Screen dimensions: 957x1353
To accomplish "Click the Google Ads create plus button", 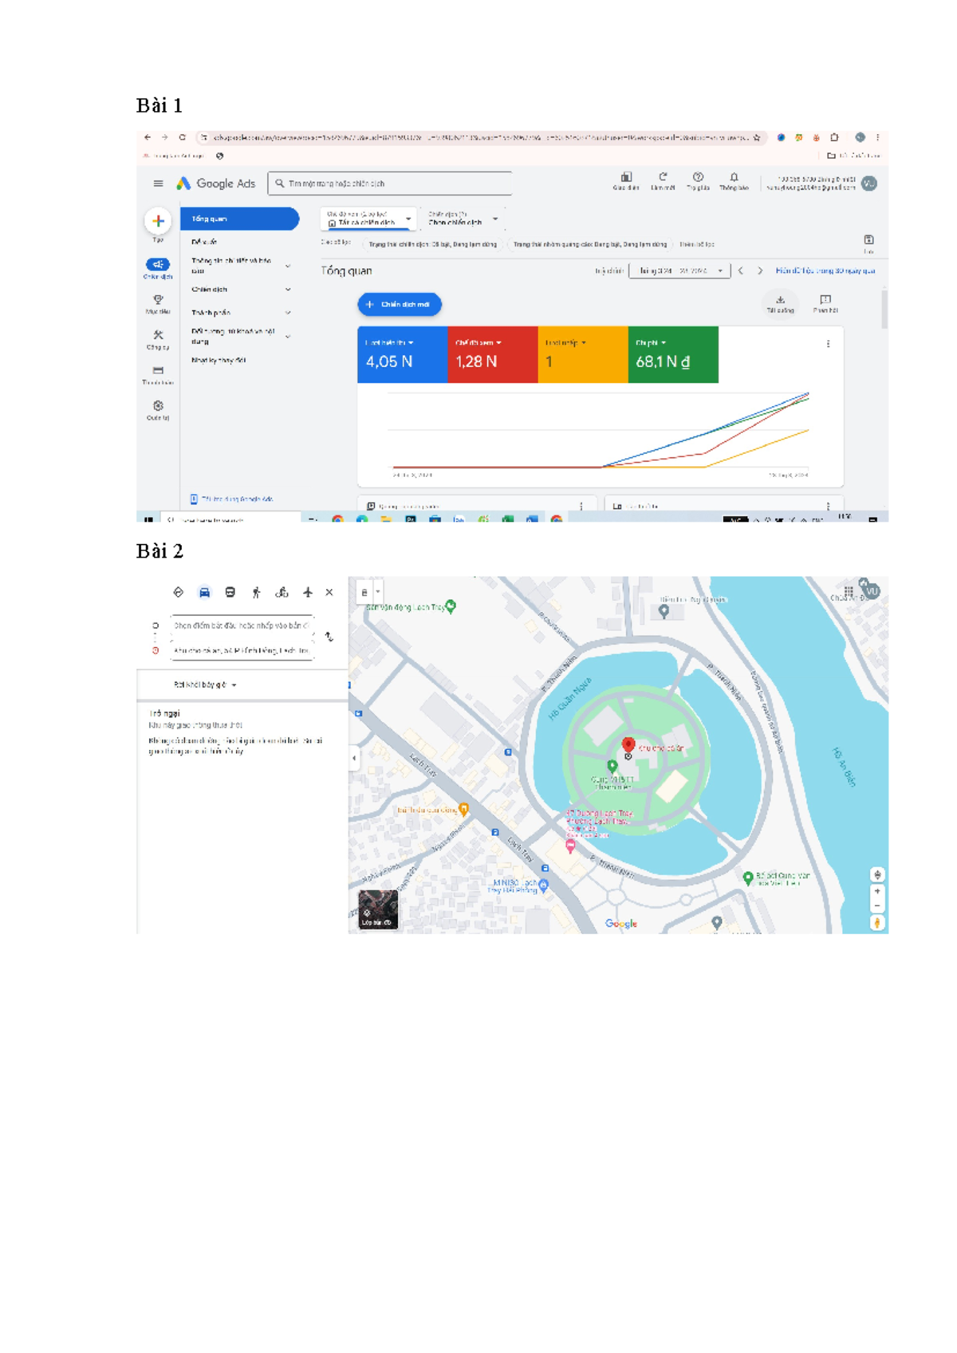I will coord(158,221).
